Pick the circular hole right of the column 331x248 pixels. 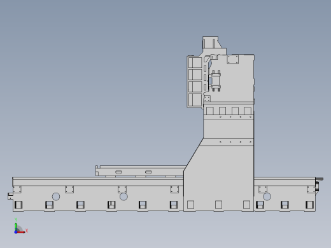coord(267,196)
